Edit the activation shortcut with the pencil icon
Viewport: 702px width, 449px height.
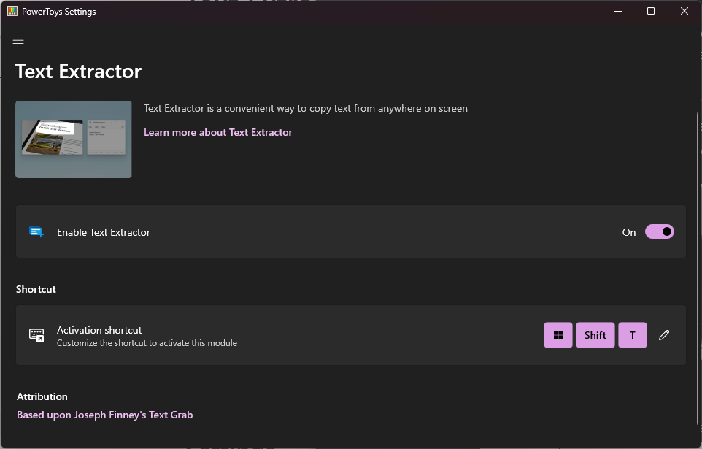pos(664,335)
